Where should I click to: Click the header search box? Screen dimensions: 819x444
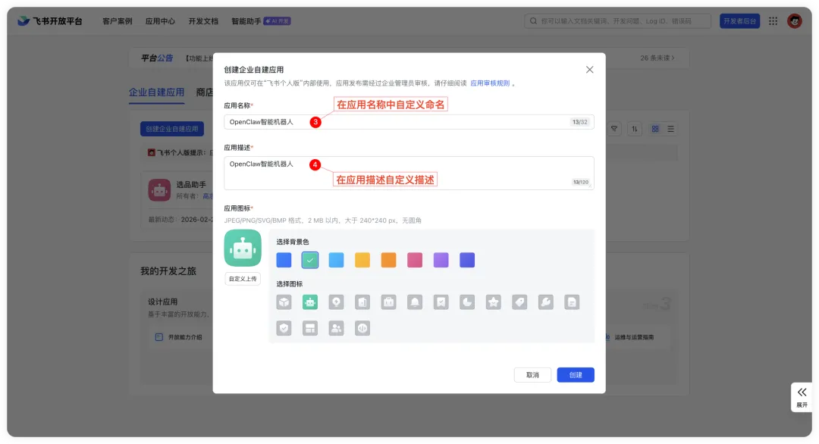pyautogui.click(x=617, y=21)
